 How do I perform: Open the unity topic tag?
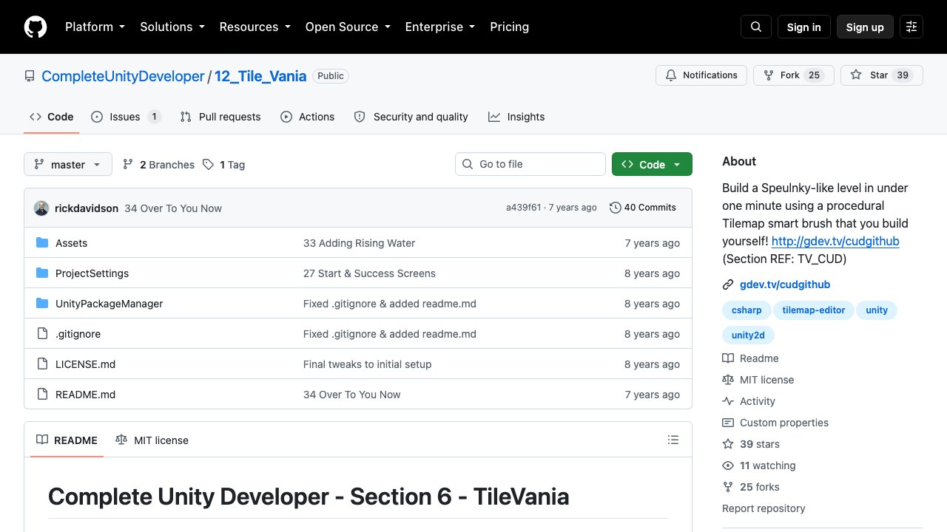pos(877,310)
